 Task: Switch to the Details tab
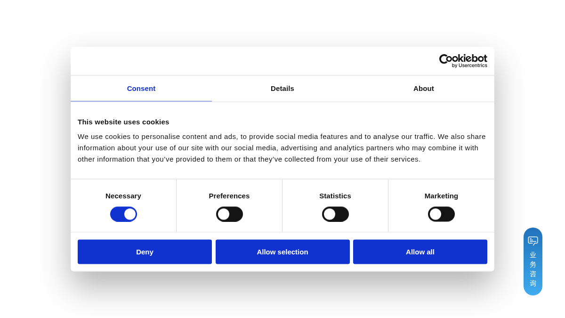(x=282, y=89)
